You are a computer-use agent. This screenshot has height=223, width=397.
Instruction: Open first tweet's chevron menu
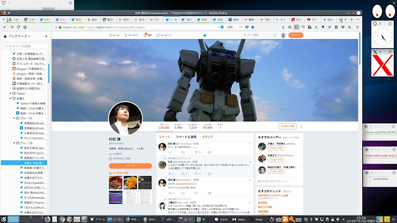pos(250,144)
